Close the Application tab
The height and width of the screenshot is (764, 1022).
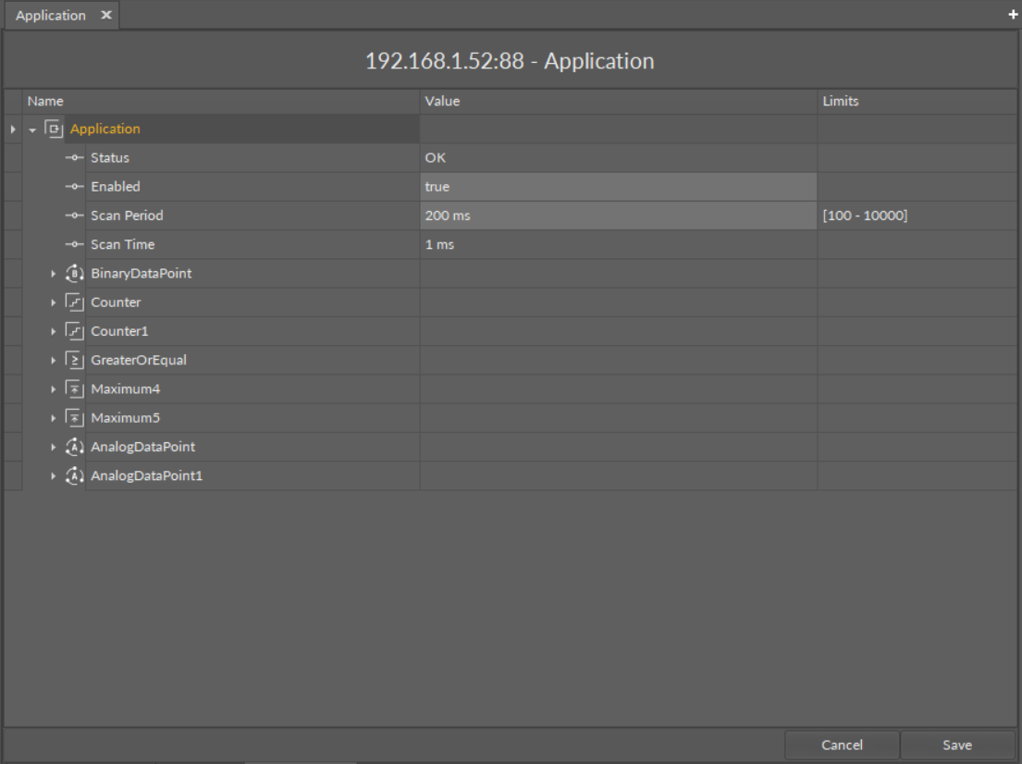point(105,17)
